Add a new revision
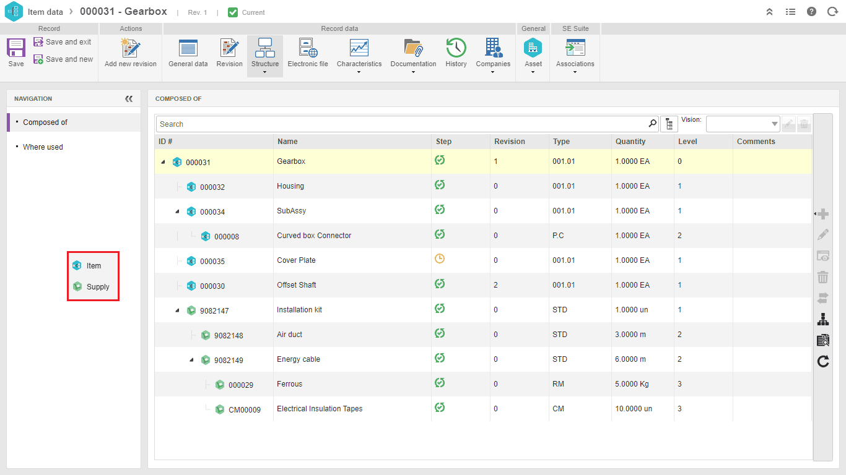Screen dimensions: 846x475 (x=131, y=53)
